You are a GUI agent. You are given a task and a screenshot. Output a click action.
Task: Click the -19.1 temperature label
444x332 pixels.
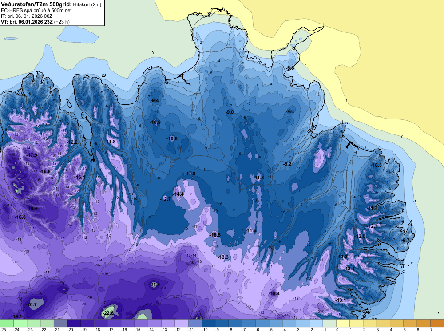click(16, 316)
